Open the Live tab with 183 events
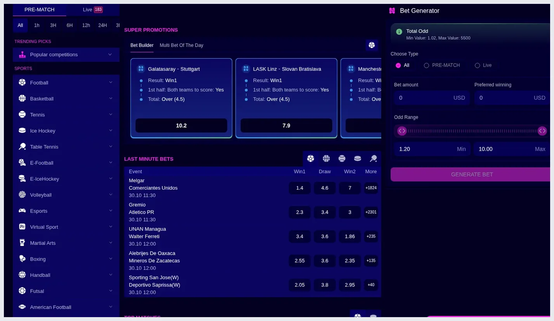This screenshot has height=321, width=554. [93, 10]
